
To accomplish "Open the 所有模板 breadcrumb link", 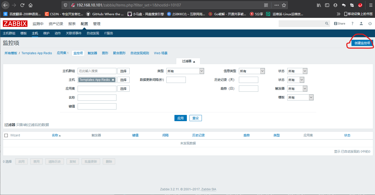I will (11, 53).
